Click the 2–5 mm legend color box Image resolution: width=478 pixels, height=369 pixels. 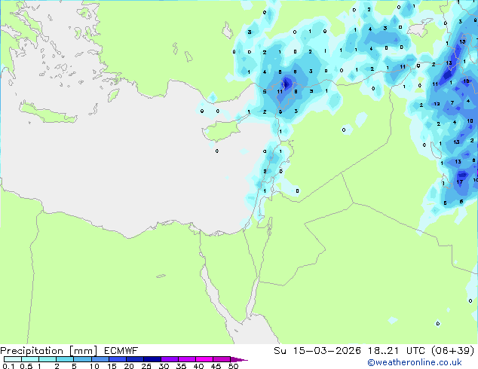coord(65,359)
